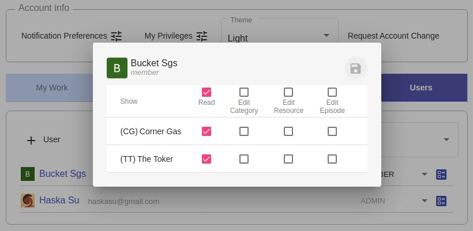Image resolution: width=473 pixels, height=231 pixels.
Task: Click Bucket Sgs green avatar in dialog
Action: pyautogui.click(x=117, y=67)
